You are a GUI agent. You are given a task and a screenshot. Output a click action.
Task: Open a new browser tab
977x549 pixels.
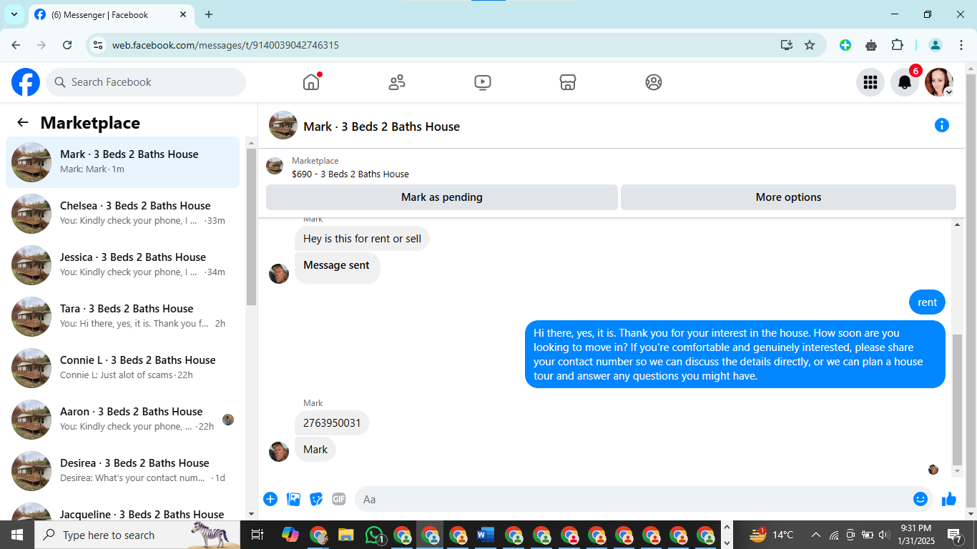coord(209,14)
